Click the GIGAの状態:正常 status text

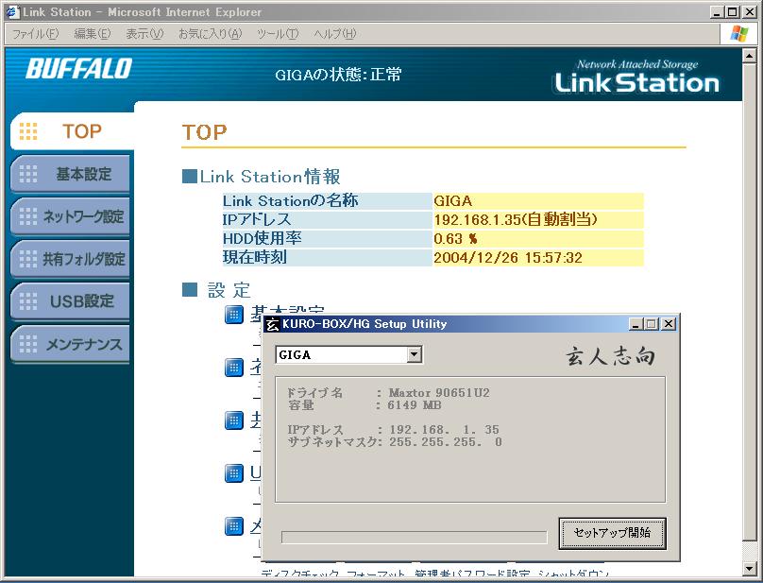click(x=338, y=75)
